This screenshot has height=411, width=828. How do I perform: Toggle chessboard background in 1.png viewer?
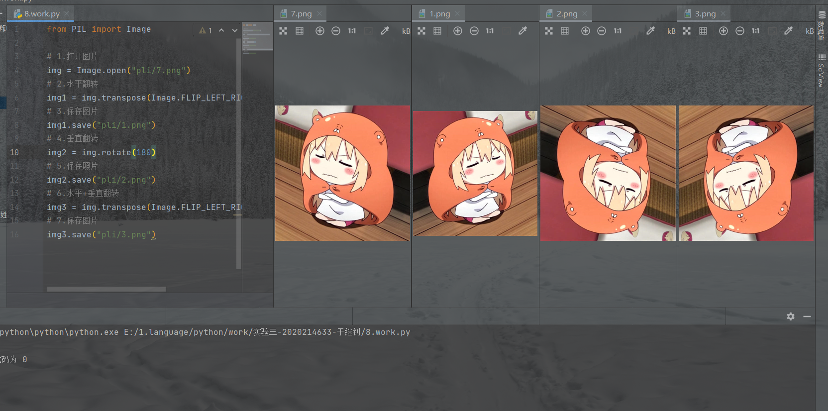(421, 31)
